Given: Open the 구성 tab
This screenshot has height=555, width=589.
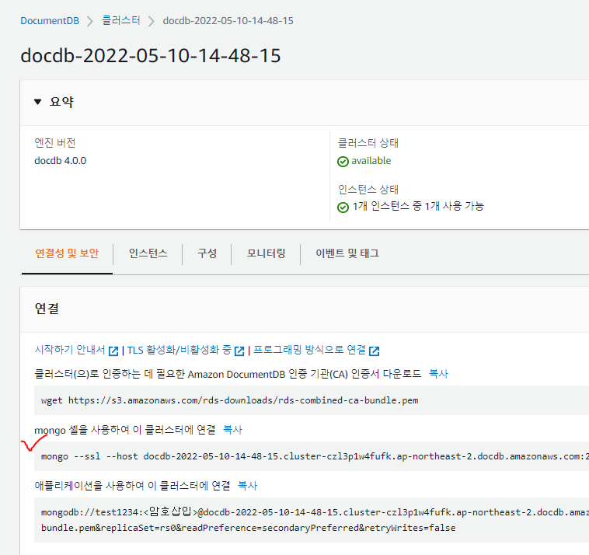Looking at the screenshot, I should (x=207, y=253).
